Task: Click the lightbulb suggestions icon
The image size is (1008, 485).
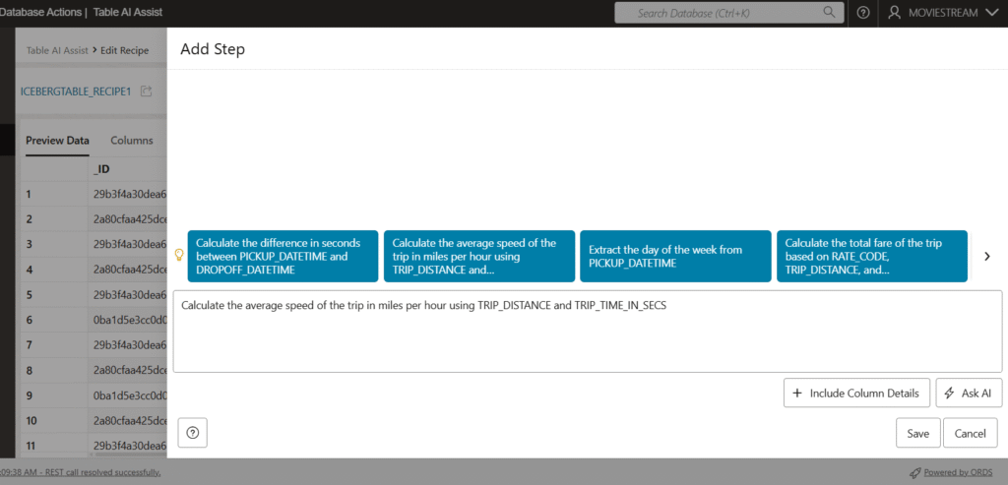Action: coord(179,255)
